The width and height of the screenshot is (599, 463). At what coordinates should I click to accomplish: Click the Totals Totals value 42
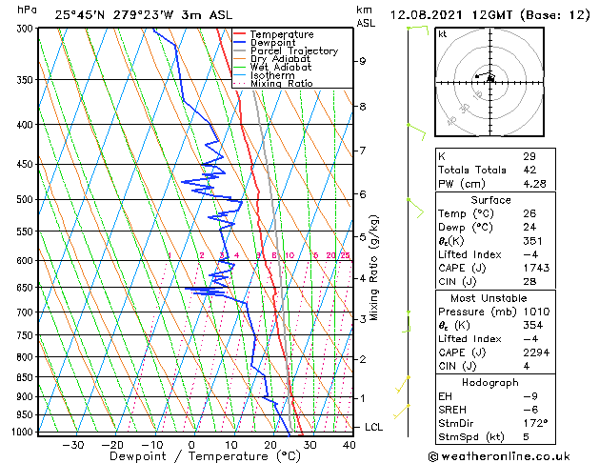pyautogui.click(x=529, y=170)
